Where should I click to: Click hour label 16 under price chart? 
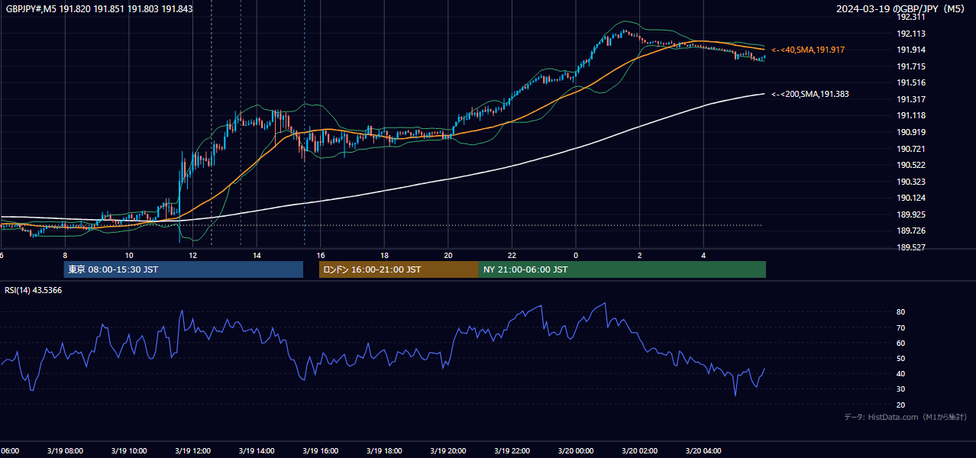click(x=321, y=256)
